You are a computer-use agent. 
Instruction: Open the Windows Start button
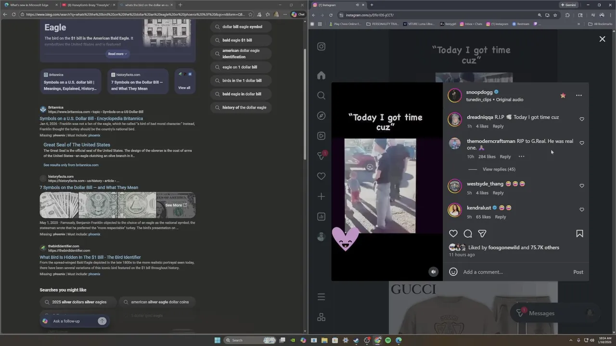pos(218,340)
